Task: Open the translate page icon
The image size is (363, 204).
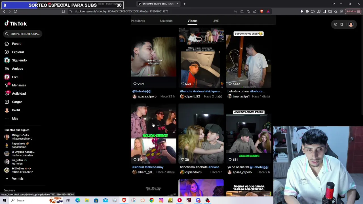Action: (x=248, y=11)
